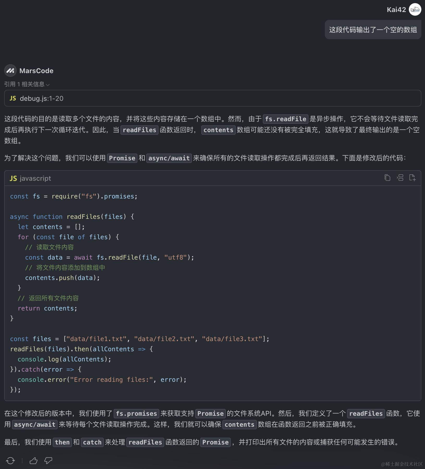Select the Promise highlighted code token
Image resolution: width=425 pixels, height=469 pixels.
coord(122,158)
